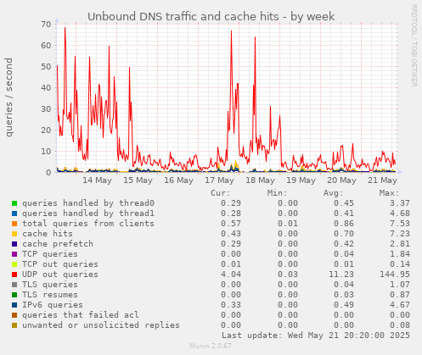Screen dimensions: 422x355
Task: Select the 'TLS resumes' legend label
Action: [x=50, y=295]
